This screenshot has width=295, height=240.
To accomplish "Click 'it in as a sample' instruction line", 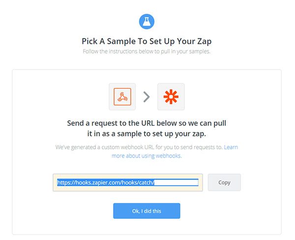I will tap(147, 134).
